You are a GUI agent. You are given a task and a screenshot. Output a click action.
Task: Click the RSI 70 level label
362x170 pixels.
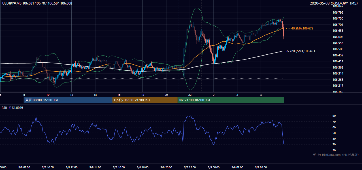pyautogui.click(x=334, y=122)
